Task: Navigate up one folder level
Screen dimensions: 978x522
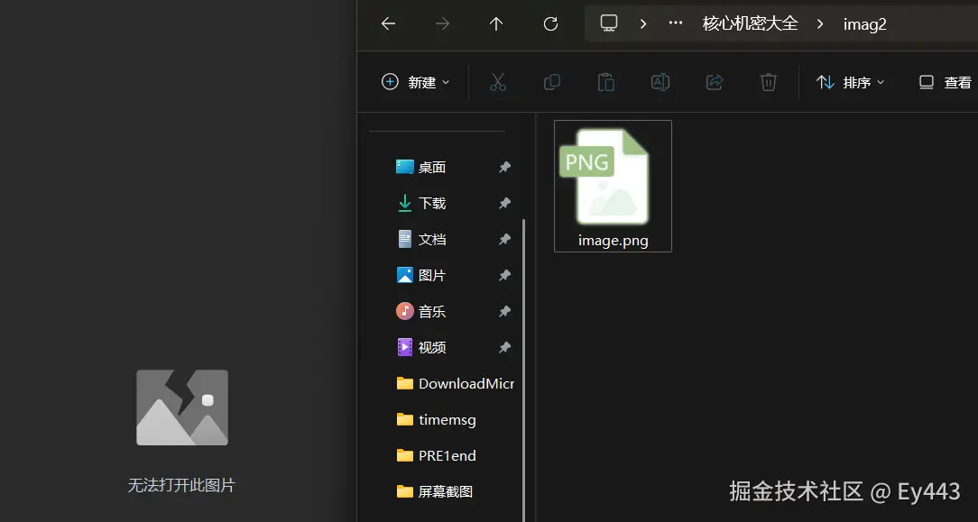Action: coord(496,23)
